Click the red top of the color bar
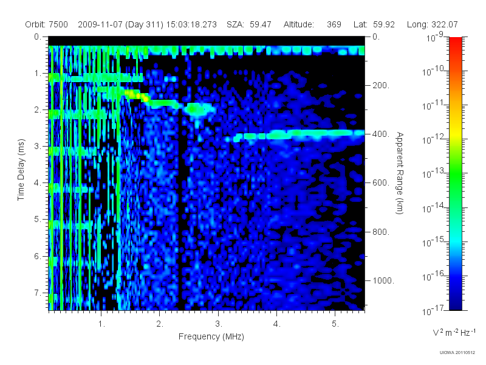 pos(455,47)
